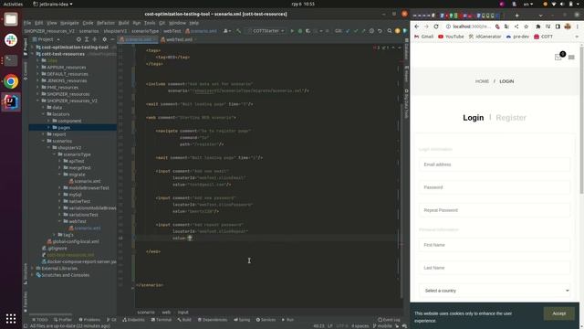Open Chrome extensions puzzle icon
The width and height of the screenshot is (584, 329).
[x=538, y=27]
